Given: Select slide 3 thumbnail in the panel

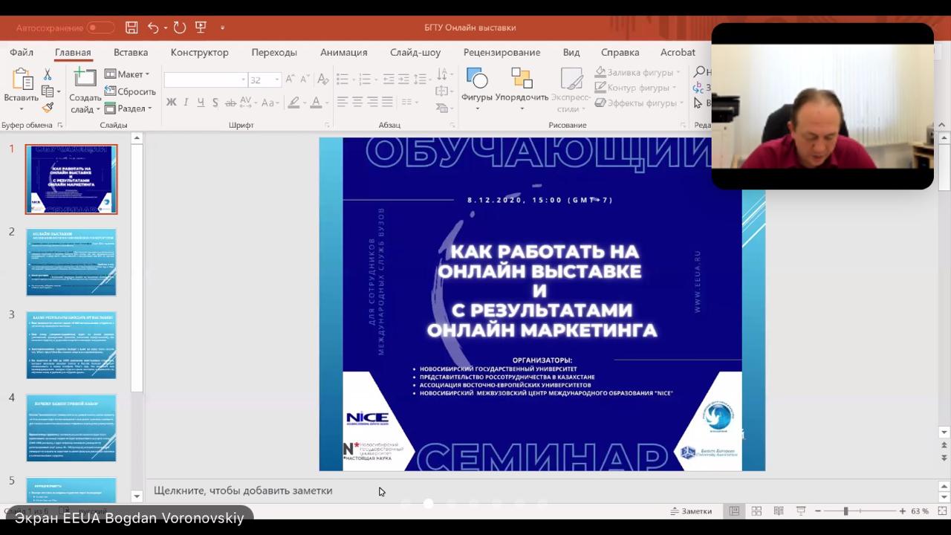Looking at the screenshot, I should click(x=71, y=346).
